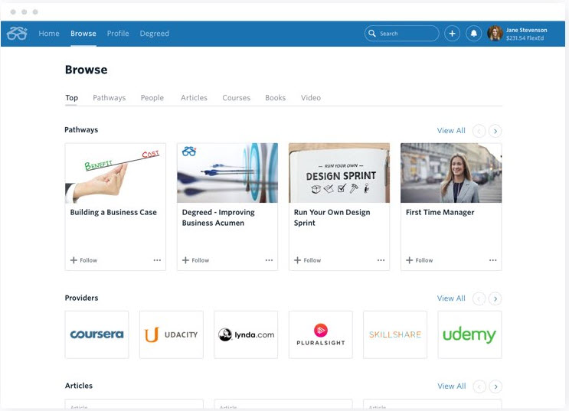This screenshot has height=411, width=569.
Task: Open the Pluralsight provider tile
Action: point(320,334)
